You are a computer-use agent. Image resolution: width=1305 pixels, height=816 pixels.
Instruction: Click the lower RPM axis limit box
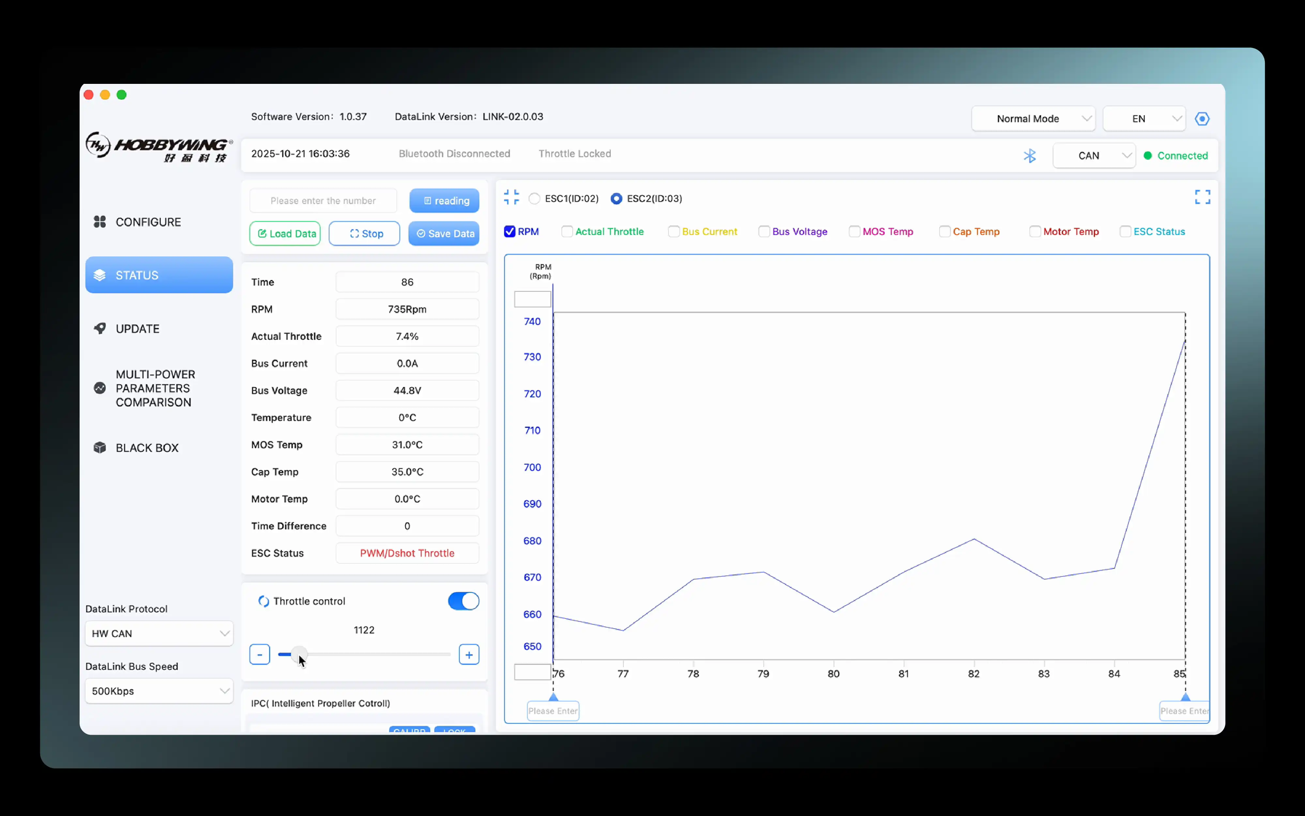(533, 672)
